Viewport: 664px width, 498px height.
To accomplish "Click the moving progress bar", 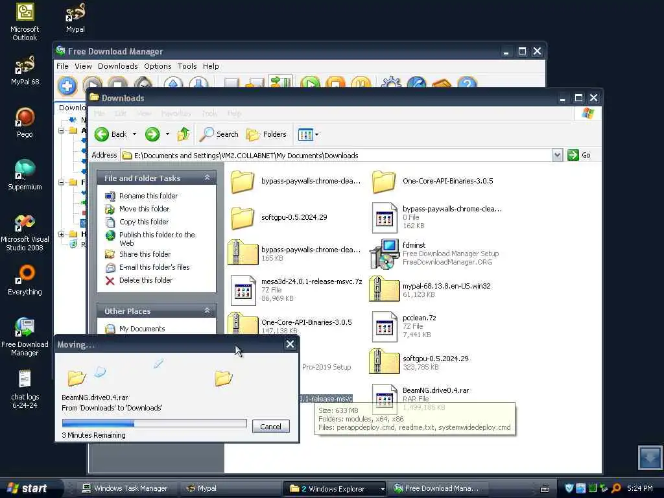I will click(154, 423).
